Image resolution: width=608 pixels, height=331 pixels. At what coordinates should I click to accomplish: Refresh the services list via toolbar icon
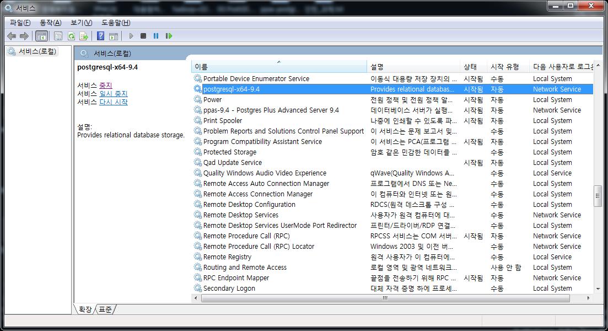(x=71, y=36)
